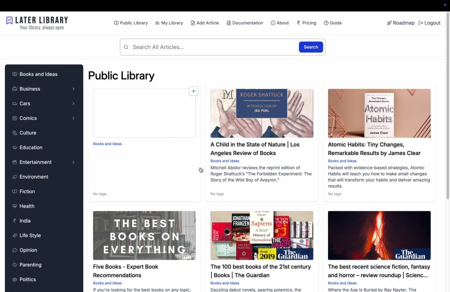This screenshot has height=292, width=450.
Task: Open the Roadmap link
Action: (400, 23)
